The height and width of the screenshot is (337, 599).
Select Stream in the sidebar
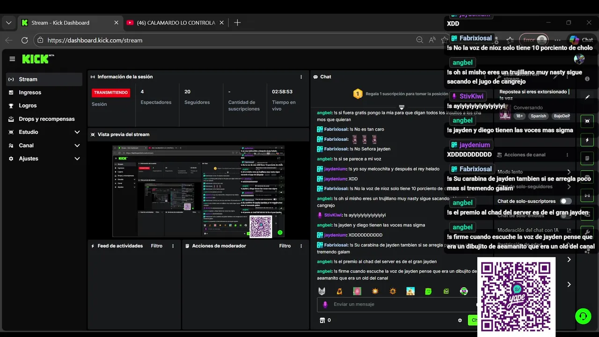point(44,80)
